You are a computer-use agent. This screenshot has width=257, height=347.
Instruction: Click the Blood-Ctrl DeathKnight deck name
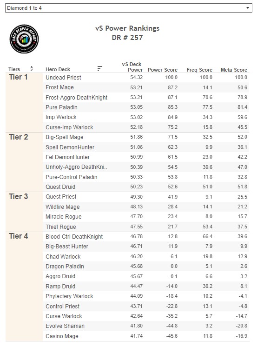[74, 237]
